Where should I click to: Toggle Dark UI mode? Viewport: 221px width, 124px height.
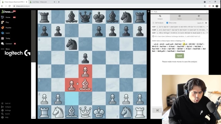click(x=6, y=103)
